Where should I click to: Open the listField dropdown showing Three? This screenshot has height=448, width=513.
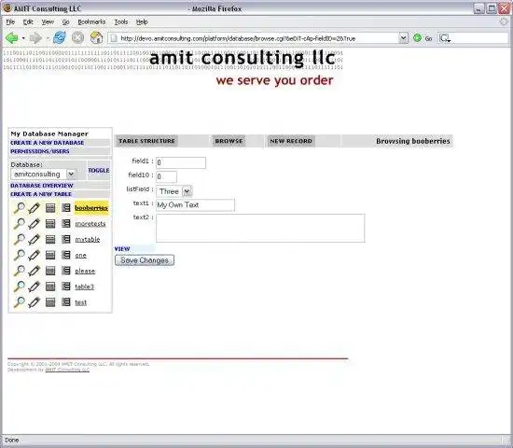(x=174, y=191)
